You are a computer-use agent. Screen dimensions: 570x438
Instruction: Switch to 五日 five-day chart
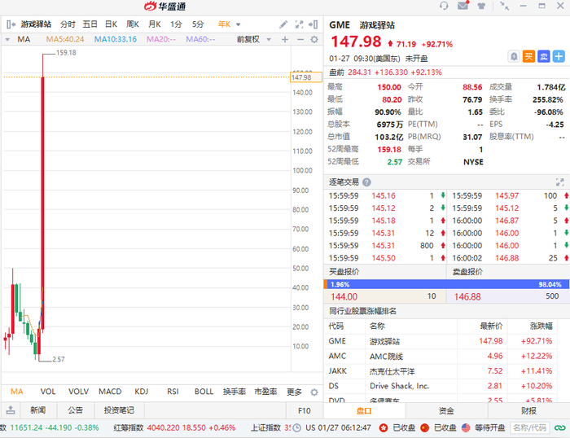point(90,24)
